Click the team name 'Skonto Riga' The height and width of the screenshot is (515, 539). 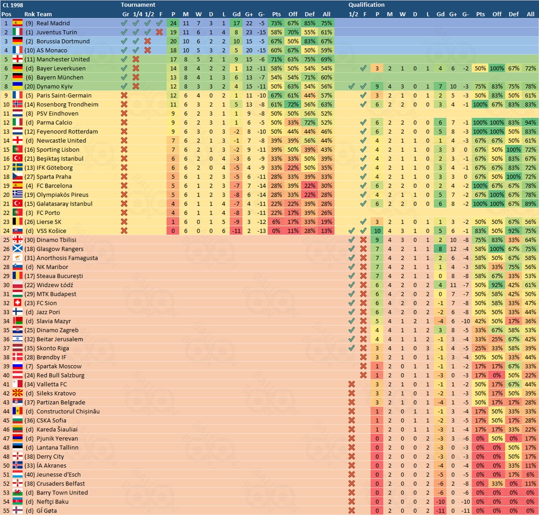click(52, 348)
